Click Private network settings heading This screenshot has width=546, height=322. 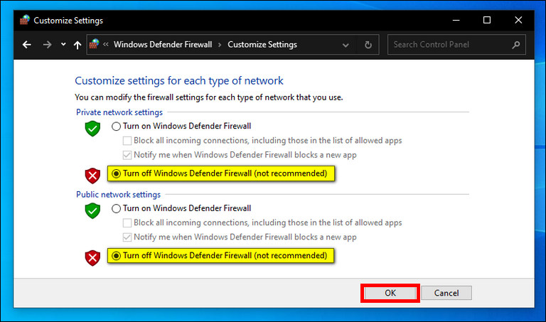(119, 112)
